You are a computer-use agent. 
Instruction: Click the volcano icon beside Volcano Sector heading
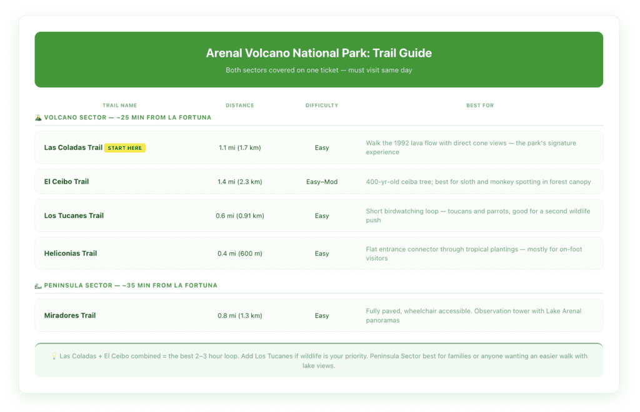point(38,117)
